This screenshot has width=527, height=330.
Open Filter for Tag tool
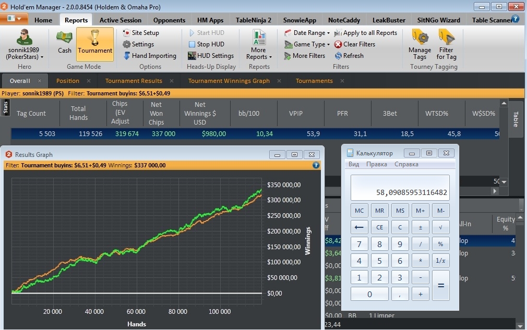[x=446, y=44]
